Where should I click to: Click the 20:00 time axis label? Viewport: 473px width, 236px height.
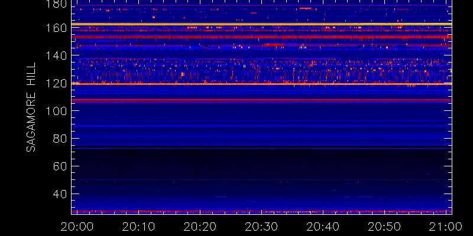point(77,227)
